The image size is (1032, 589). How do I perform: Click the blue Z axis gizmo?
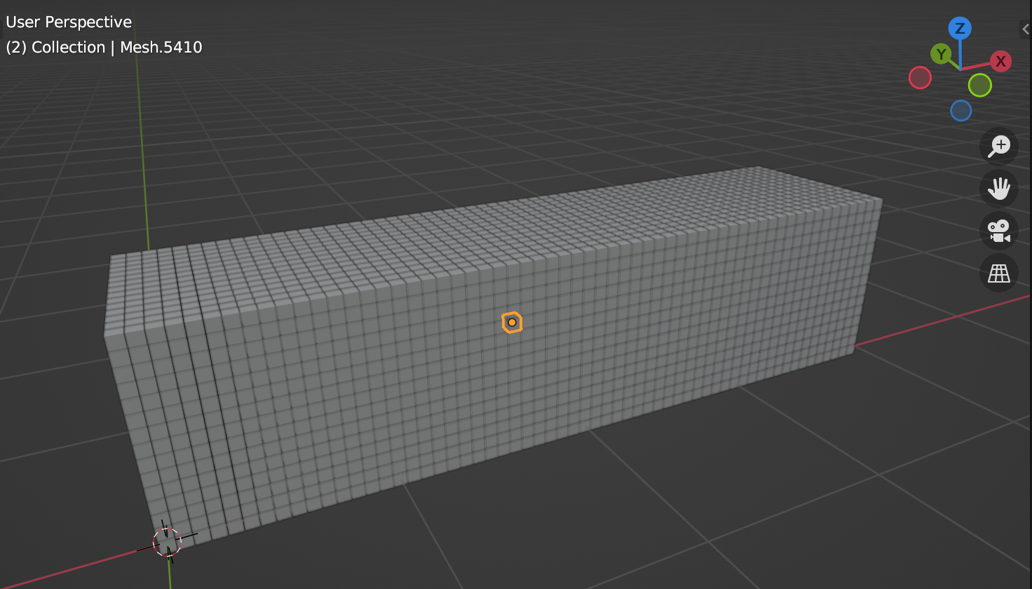pos(960,29)
